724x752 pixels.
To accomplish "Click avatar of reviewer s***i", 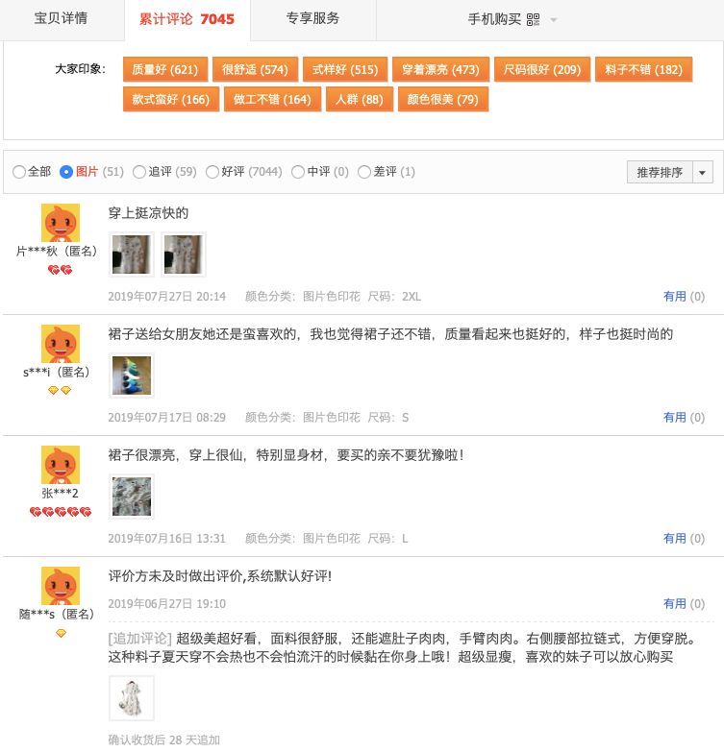I will [61, 344].
